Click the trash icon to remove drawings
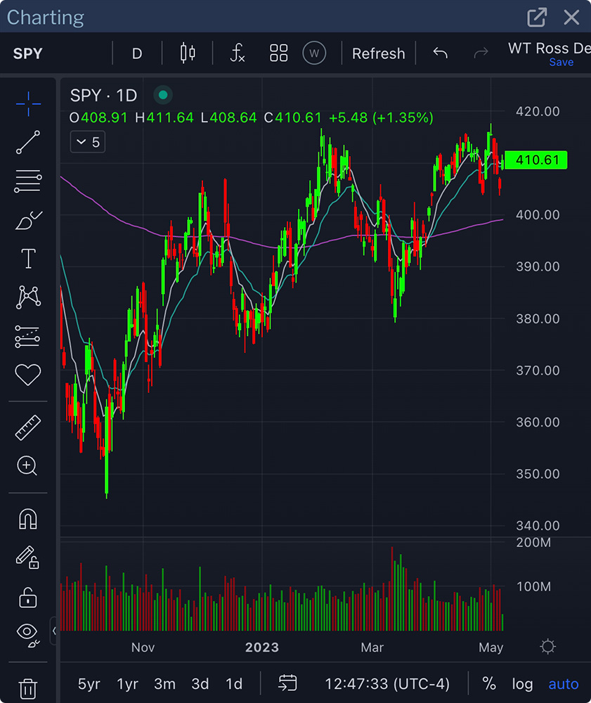The width and height of the screenshot is (591, 703). click(28, 689)
